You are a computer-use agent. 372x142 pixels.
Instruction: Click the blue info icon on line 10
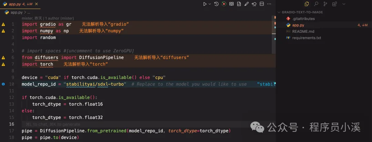tap(3, 84)
